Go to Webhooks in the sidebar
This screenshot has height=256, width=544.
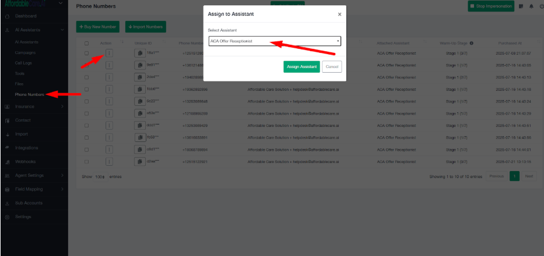click(26, 161)
